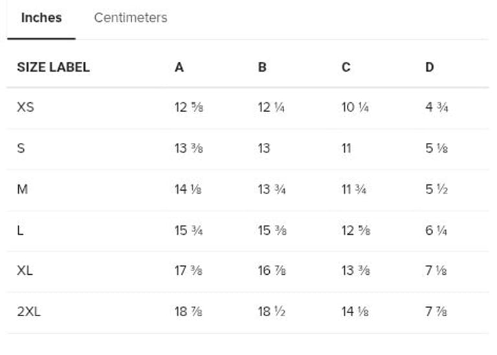Click the L value 6 ¼ in column D
Screen dimensions: 497x355
tap(437, 230)
